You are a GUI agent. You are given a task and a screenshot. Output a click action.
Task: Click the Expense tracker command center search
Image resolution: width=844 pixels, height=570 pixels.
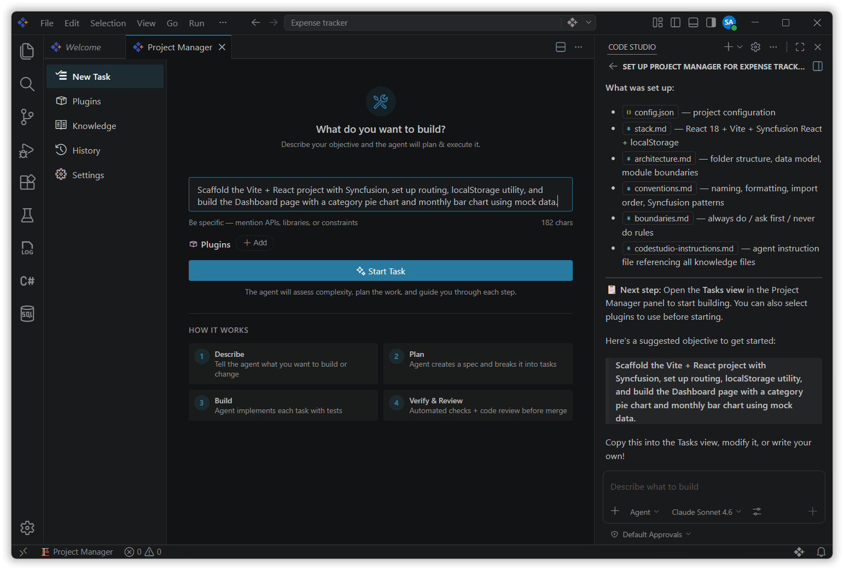pos(424,22)
